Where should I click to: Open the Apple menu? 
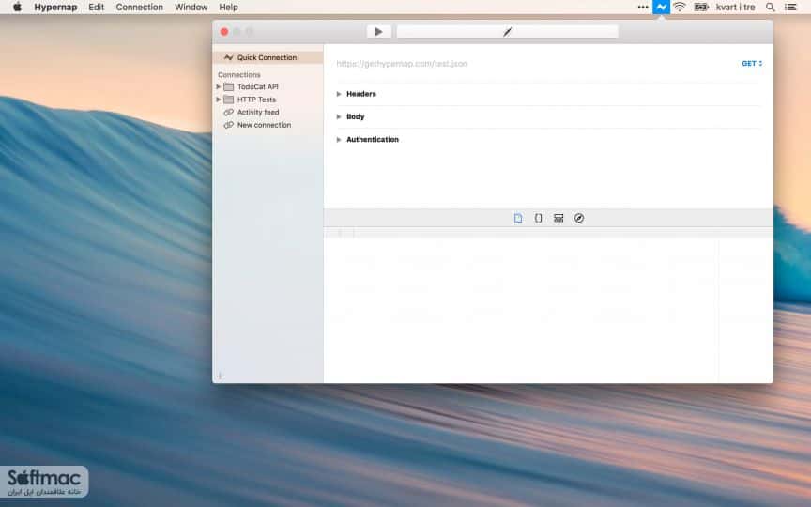pyautogui.click(x=17, y=8)
